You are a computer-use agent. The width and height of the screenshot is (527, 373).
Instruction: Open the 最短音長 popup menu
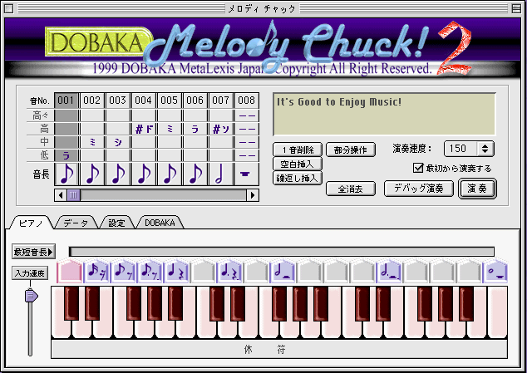point(33,252)
